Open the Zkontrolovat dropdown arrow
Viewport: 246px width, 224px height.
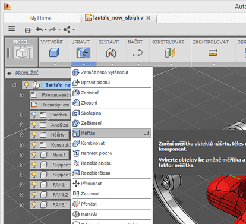[214, 64]
